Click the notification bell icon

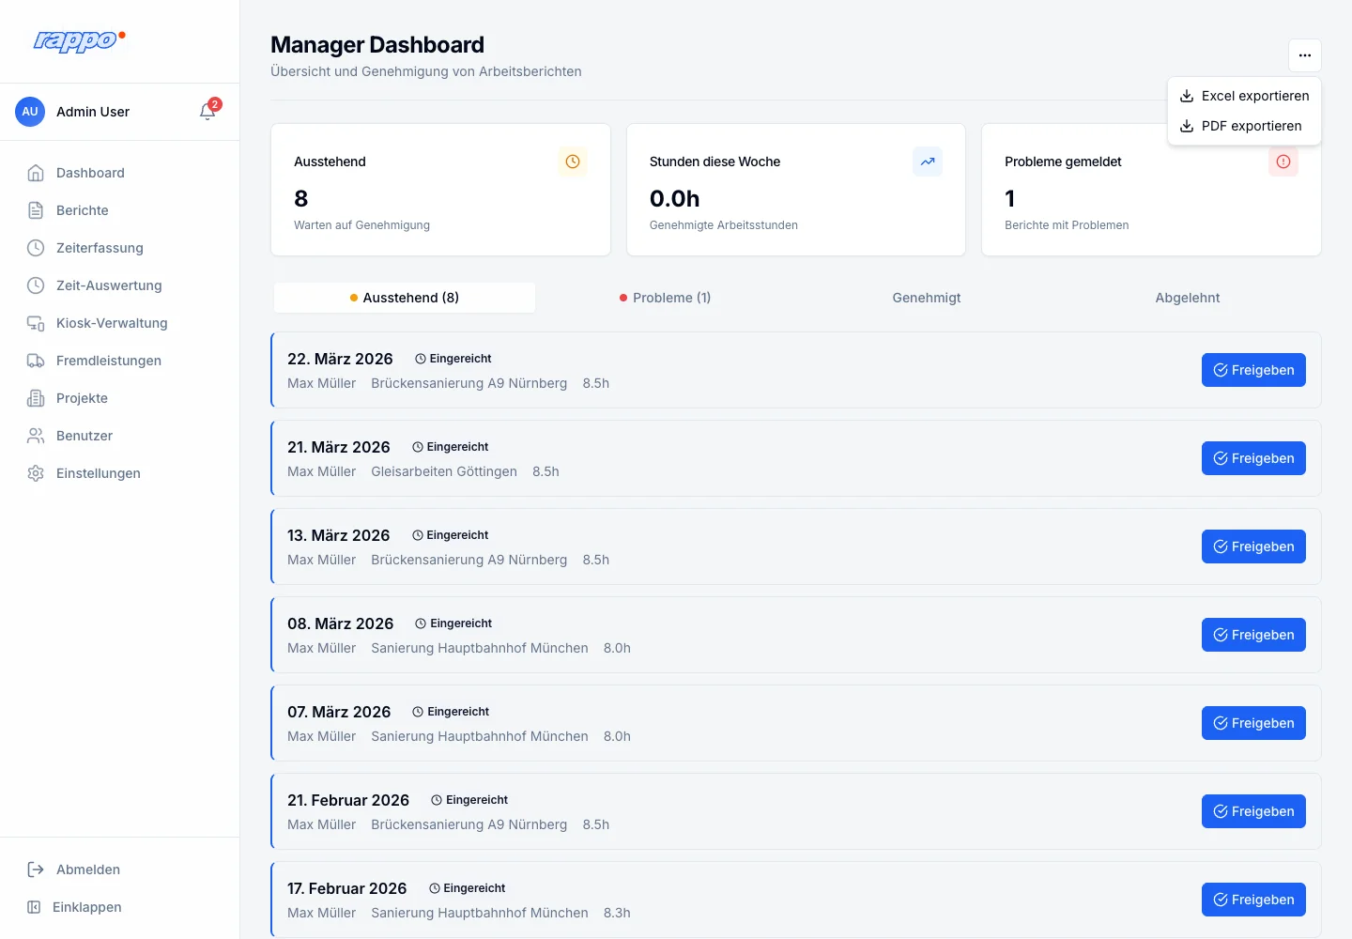tap(207, 112)
